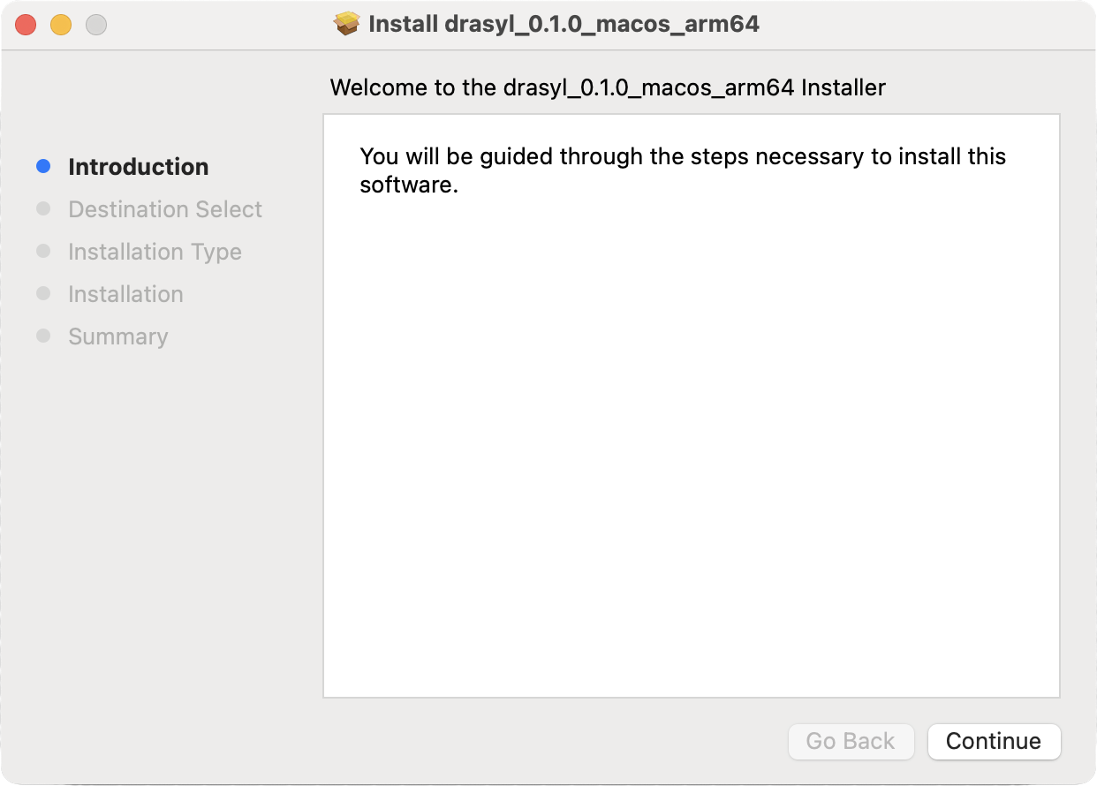Click the Installation Type step label
The width and height of the screenshot is (1097, 786).
(x=155, y=252)
